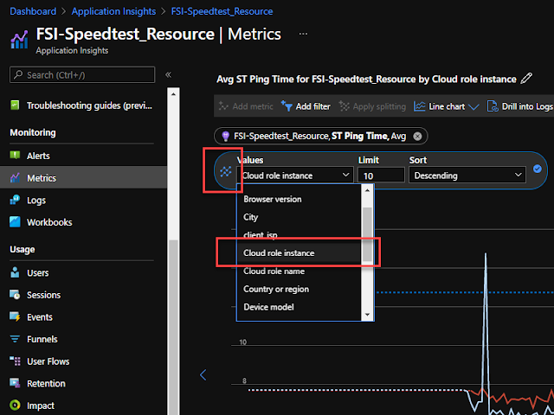The width and height of the screenshot is (554, 415).
Task: Remove the ST Ping Time metric pill
Action: (x=417, y=136)
